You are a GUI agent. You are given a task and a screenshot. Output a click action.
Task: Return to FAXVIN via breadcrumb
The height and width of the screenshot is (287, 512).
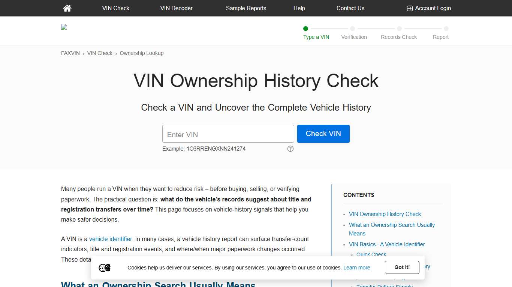[x=70, y=53]
